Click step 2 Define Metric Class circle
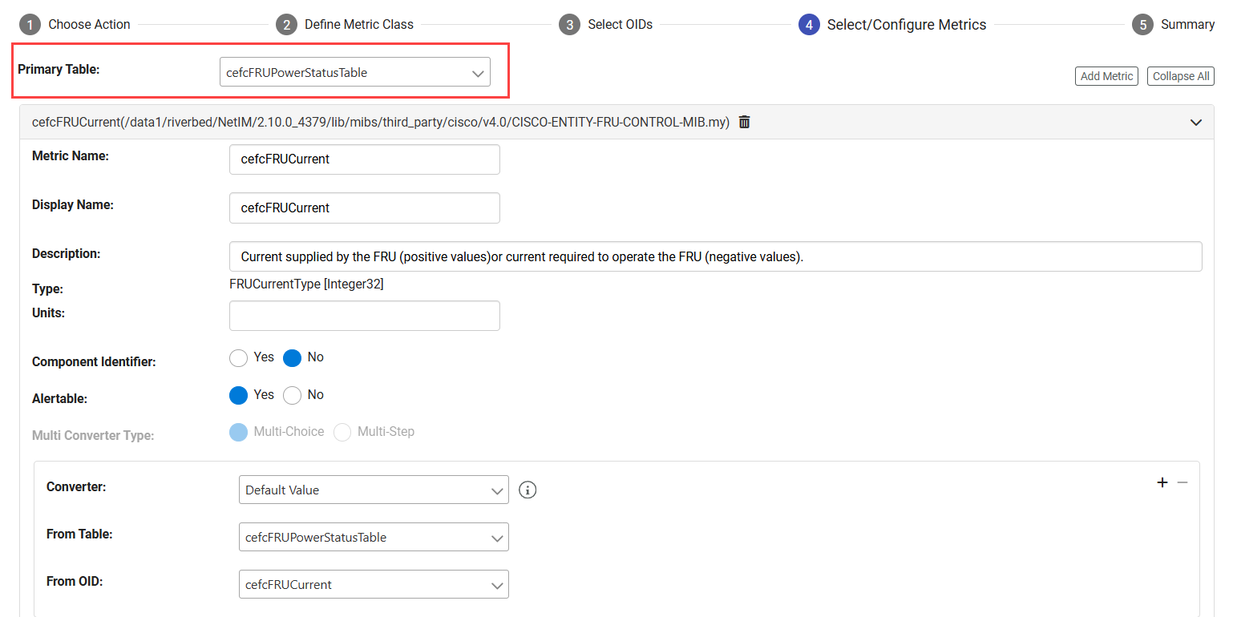 coord(286,25)
